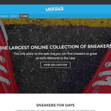Click the white section above SNEAKERS FOR DAYS
Image resolution: width=111 pixels, height=111 pixels.
[x=55, y=98]
